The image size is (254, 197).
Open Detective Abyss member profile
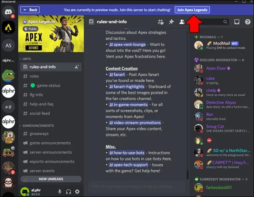pyautogui.click(x=221, y=104)
